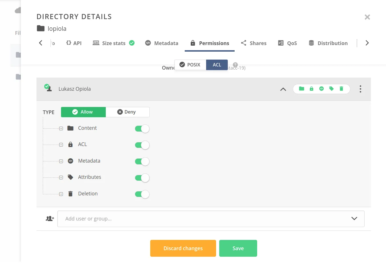Disable the Metadata permissions switch
Viewport: 386px width, 263px height.
point(142,161)
